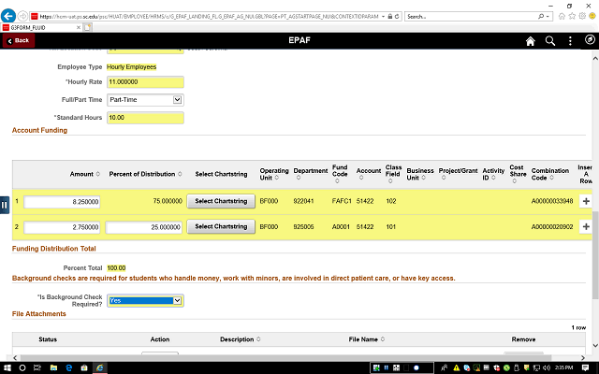Focus the Standard Hours field

[144, 118]
